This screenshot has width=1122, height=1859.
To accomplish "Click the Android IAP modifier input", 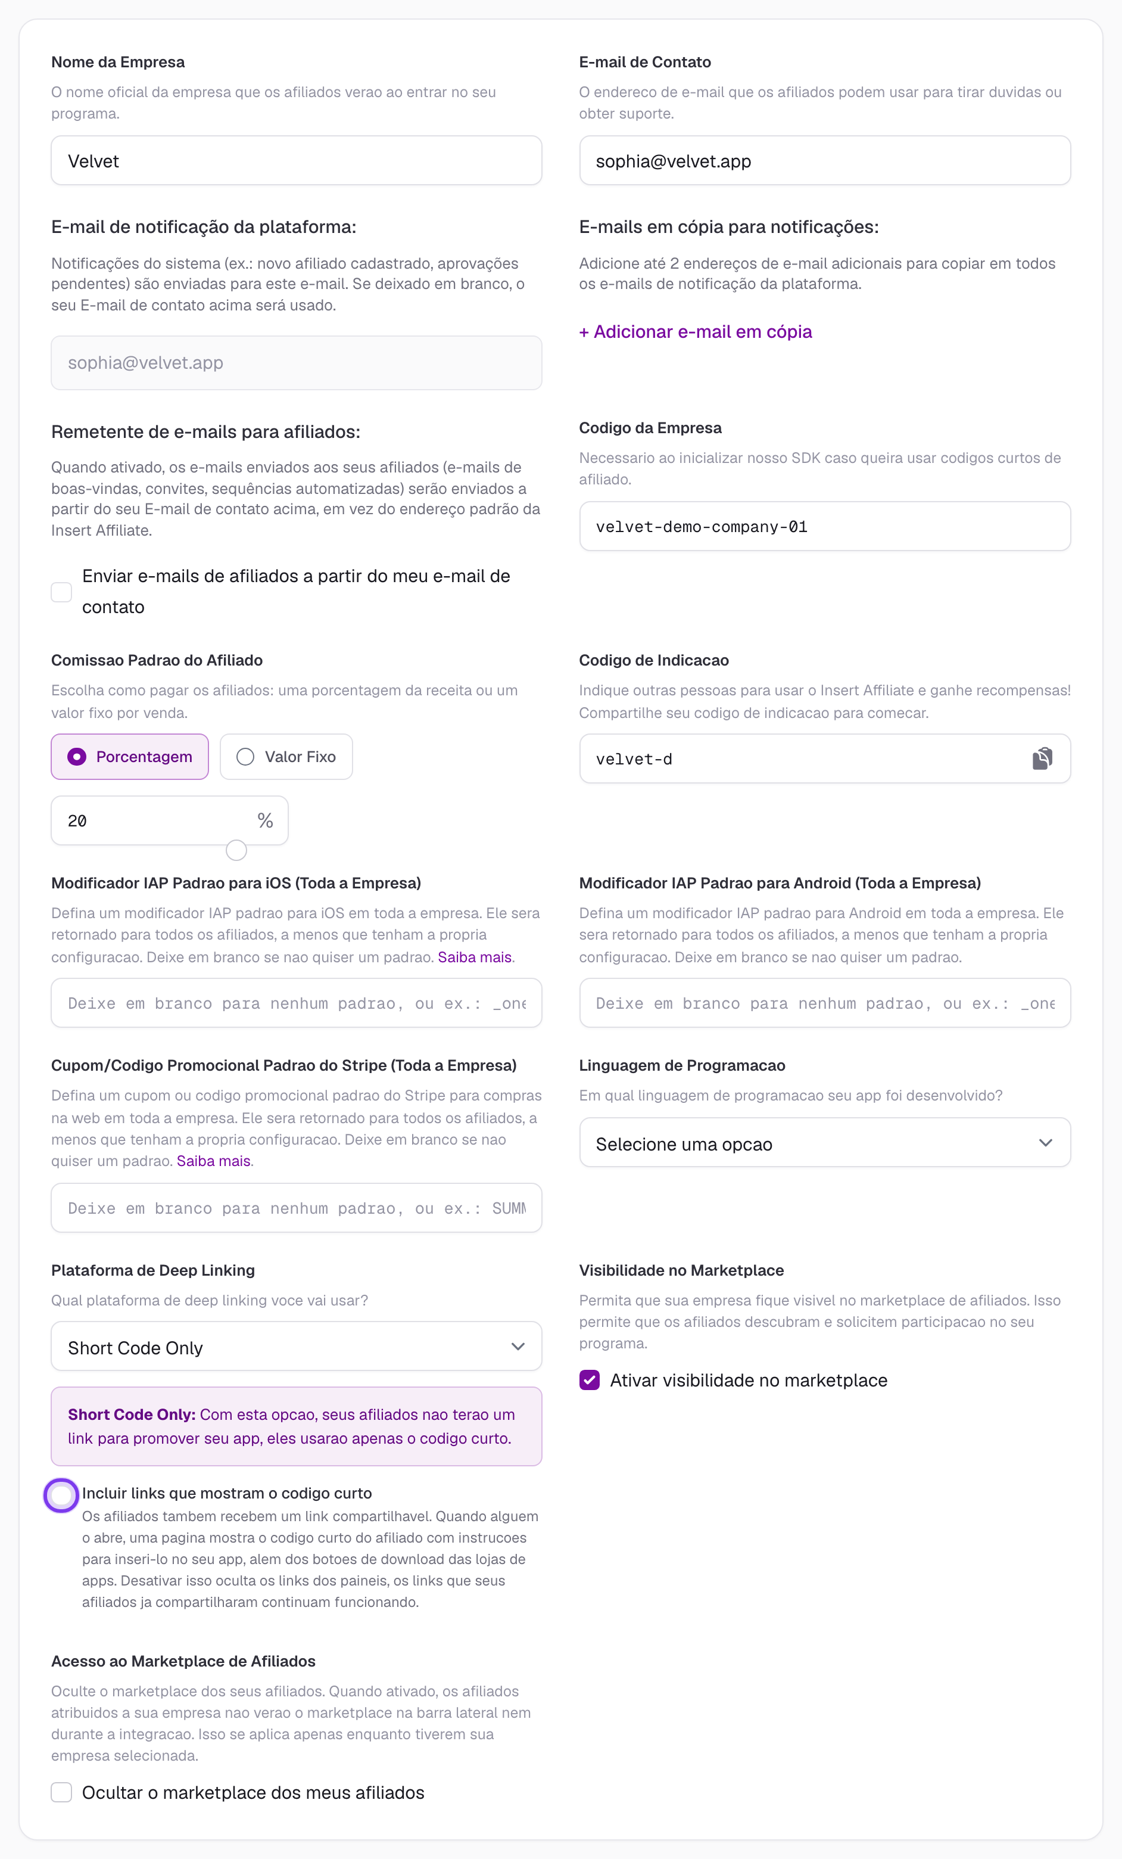I will [825, 1003].
